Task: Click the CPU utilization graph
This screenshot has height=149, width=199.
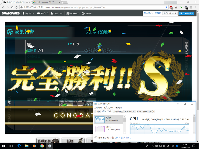Action: pyautogui.click(x=160, y=129)
